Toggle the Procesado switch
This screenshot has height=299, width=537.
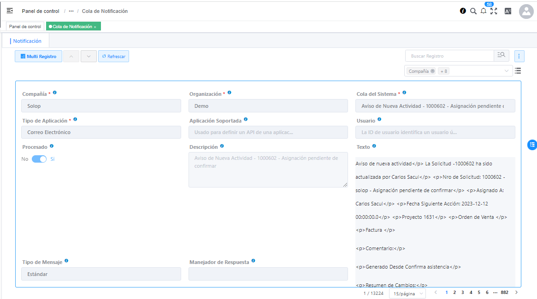pos(39,159)
